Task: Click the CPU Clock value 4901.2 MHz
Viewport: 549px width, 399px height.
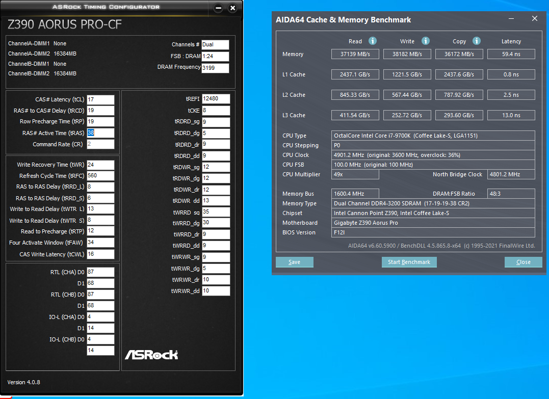Action: pyautogui.click(x=433, y=155)
